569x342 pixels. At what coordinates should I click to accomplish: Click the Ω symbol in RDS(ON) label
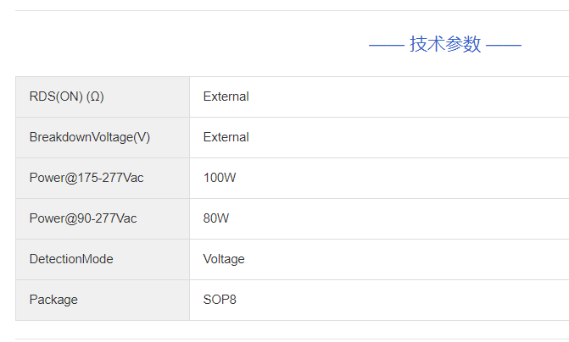(95, 97)
